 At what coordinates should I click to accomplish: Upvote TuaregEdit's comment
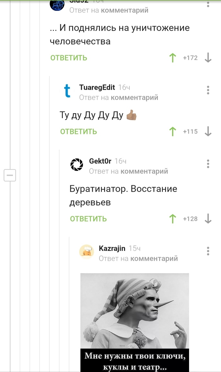pos(173,131)
